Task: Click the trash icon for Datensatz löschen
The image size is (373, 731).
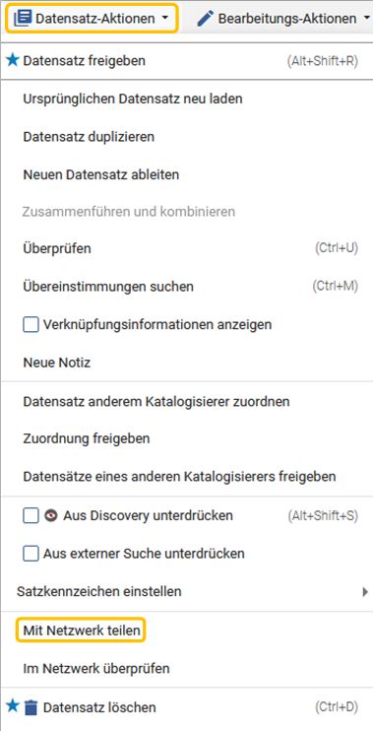Action: [31, 707]
